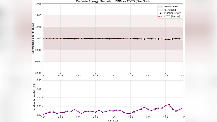Click the FDTD (Native) legend text

coord(173,17)
